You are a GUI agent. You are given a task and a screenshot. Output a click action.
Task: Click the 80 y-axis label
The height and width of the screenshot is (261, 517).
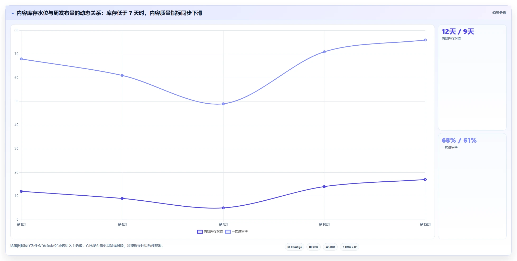pyautogui.click(x=16, y=30)
